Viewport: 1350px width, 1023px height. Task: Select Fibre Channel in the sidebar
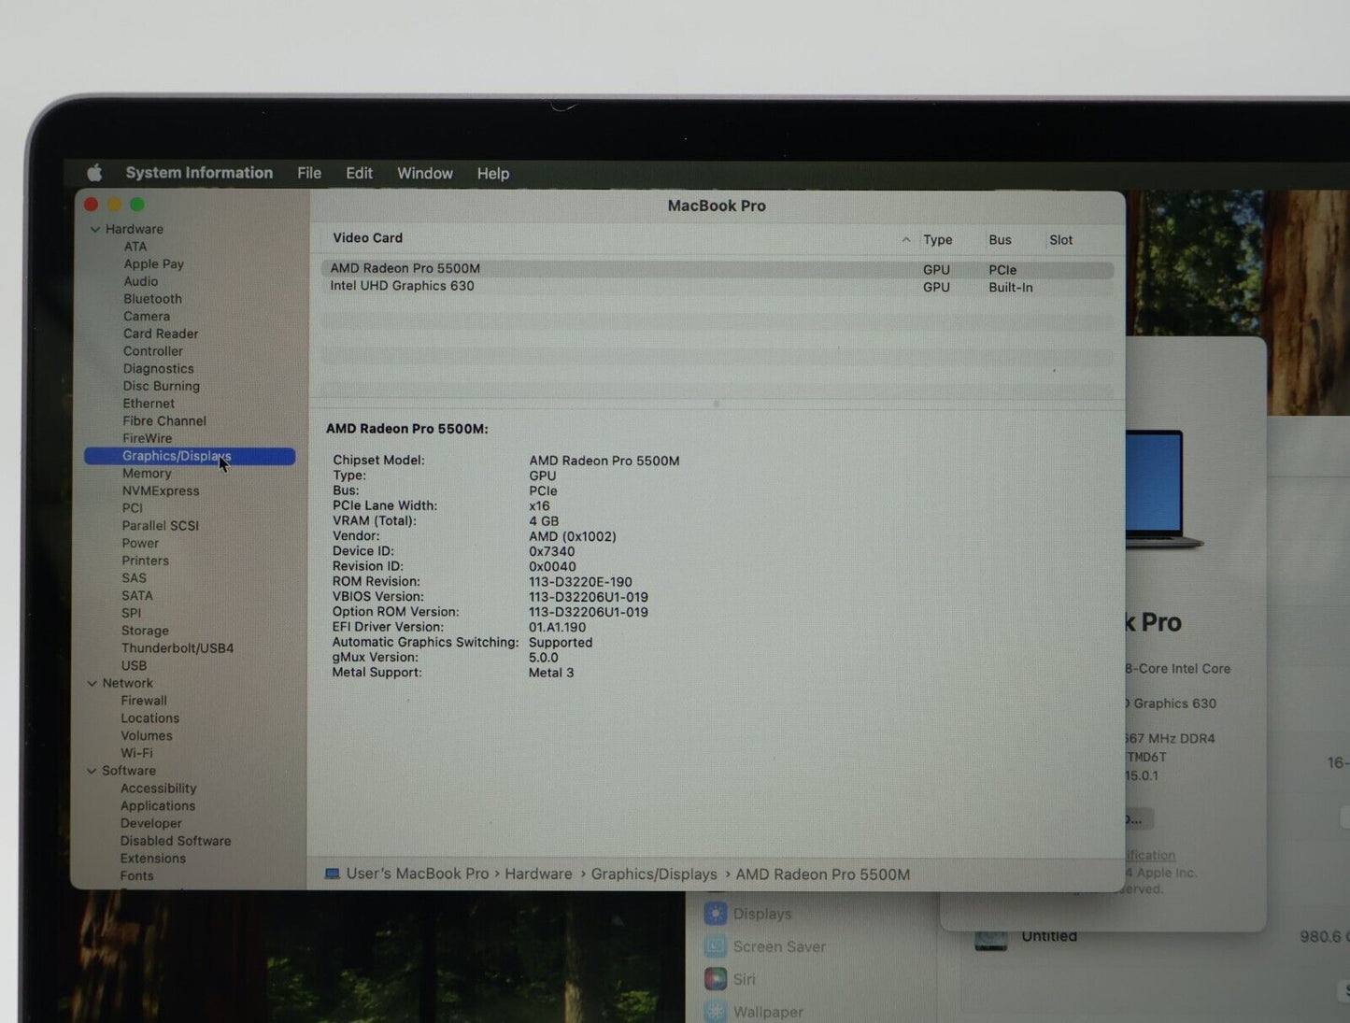[164, 421]
